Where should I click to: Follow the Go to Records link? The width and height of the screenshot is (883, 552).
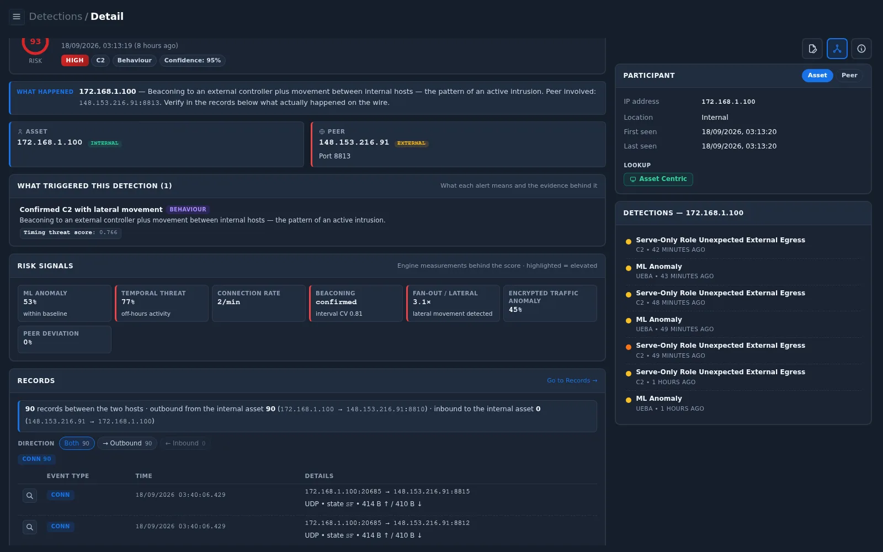click(x=572, y=380)
